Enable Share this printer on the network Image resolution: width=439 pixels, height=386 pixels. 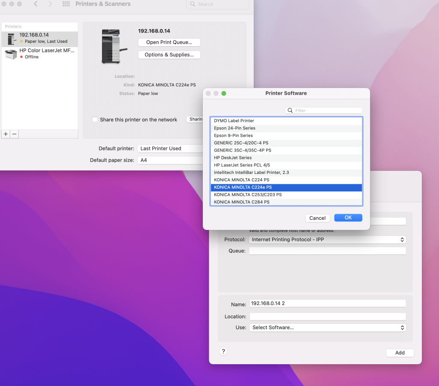(95, 120)
